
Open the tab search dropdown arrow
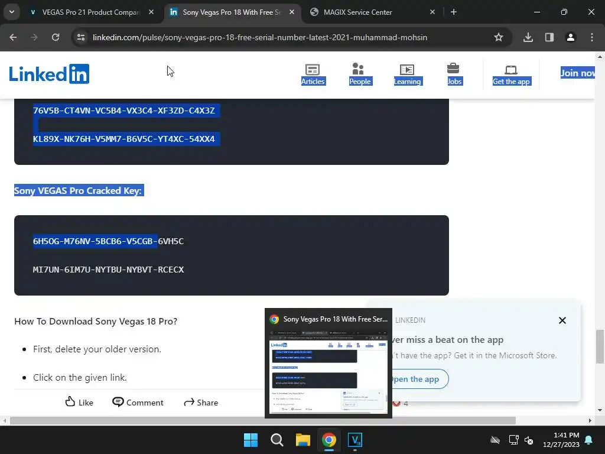[12, 12]
